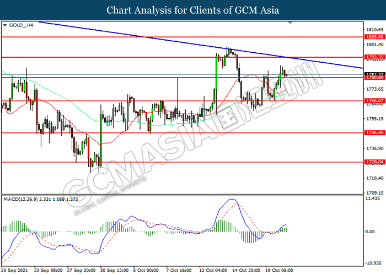Viewport: 386px width, 275px height.
Task: Select the 1728.04 red price label
Action: pos(375,162)
